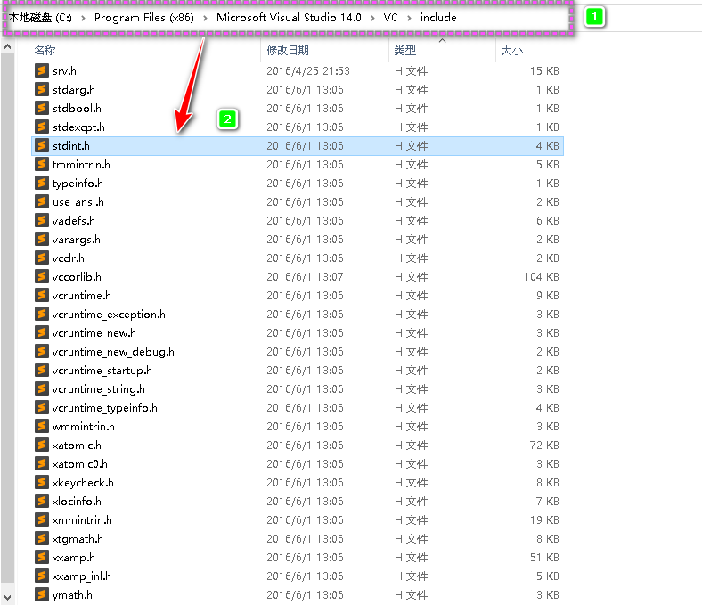Screen dimensions: 702x605
Task: Click the tmmintrin.h file icon
Action: click(42, 164)
